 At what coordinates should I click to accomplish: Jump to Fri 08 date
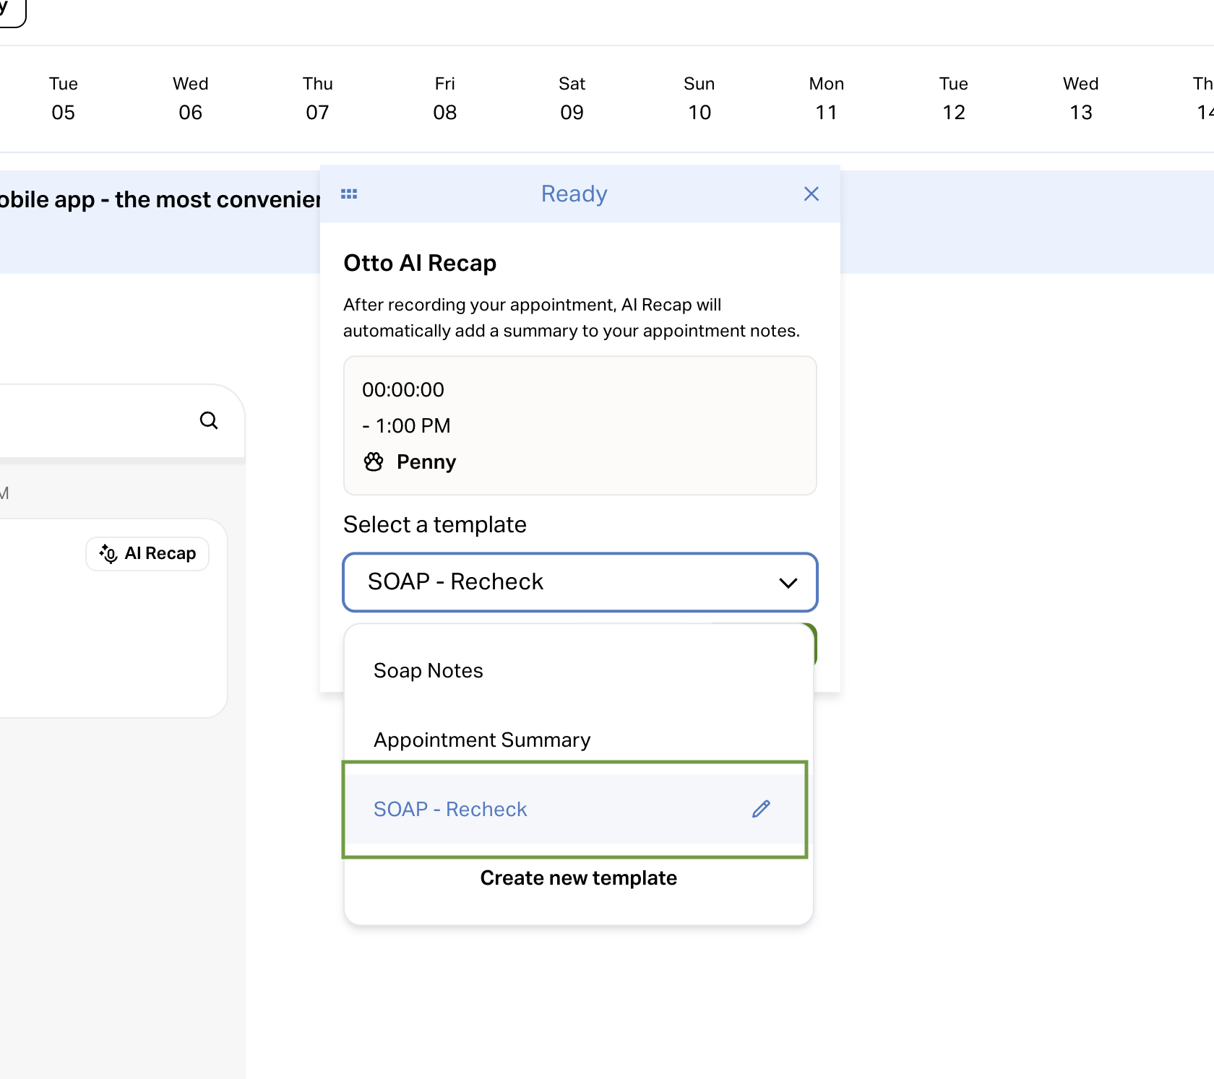pyautogui.click(x=445, y=98)
